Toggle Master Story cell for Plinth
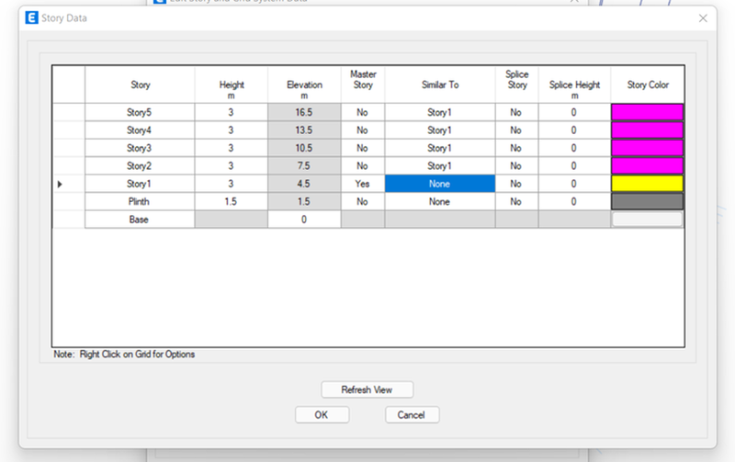This screenshot has height=462, width=735. [x=363, y=201]
